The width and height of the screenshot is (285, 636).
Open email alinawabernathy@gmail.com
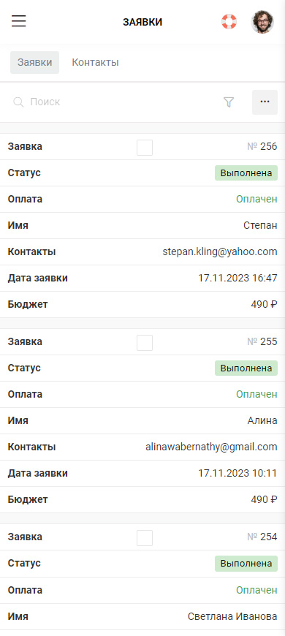[211, 447]
